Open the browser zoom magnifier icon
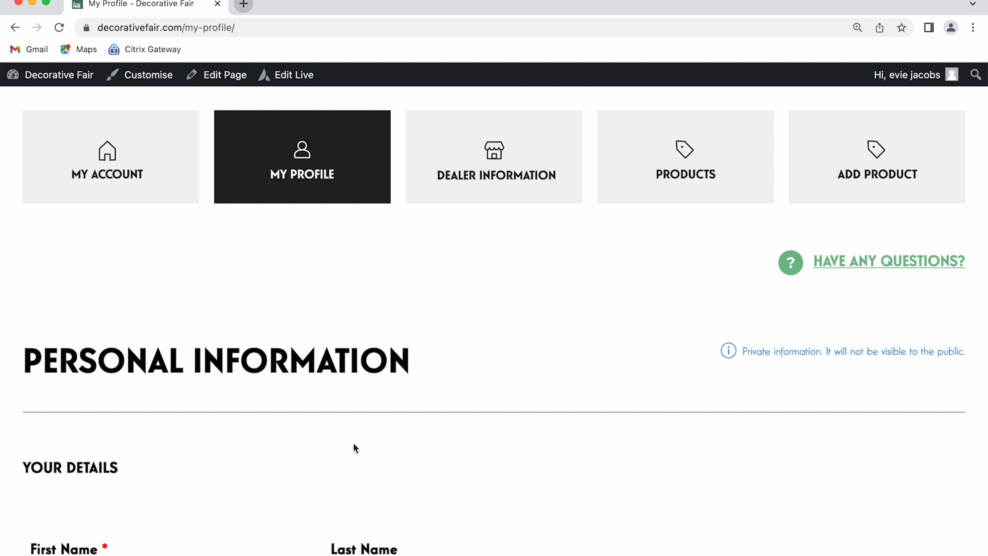 tap(857, 28)
